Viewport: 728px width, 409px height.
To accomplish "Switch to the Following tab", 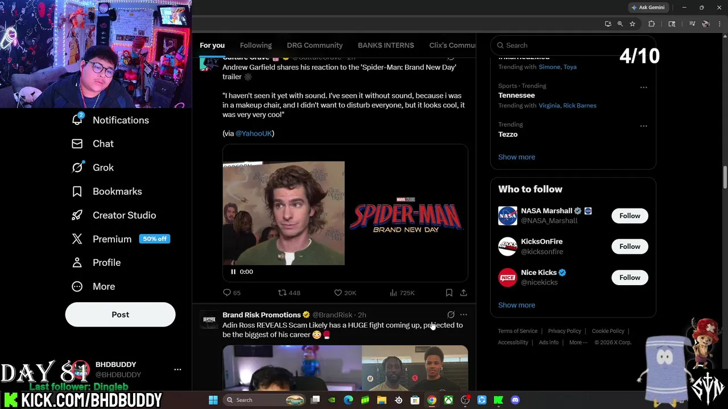I will click(x=256, y=45).
